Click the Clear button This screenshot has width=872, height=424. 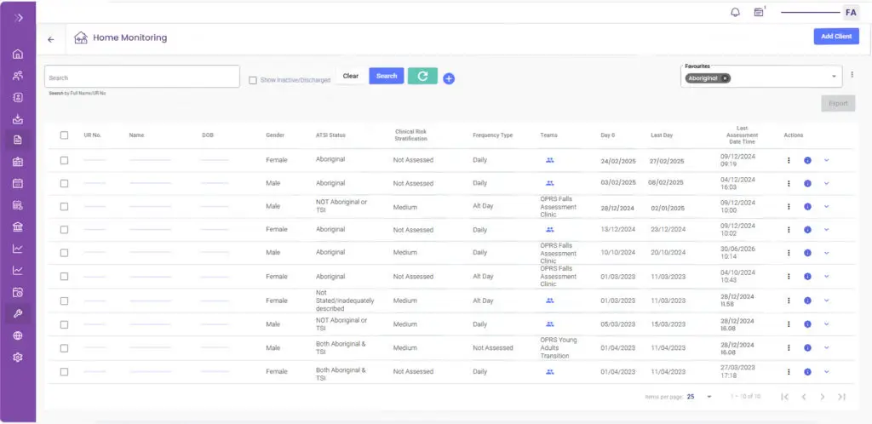[x=350, y=76]
